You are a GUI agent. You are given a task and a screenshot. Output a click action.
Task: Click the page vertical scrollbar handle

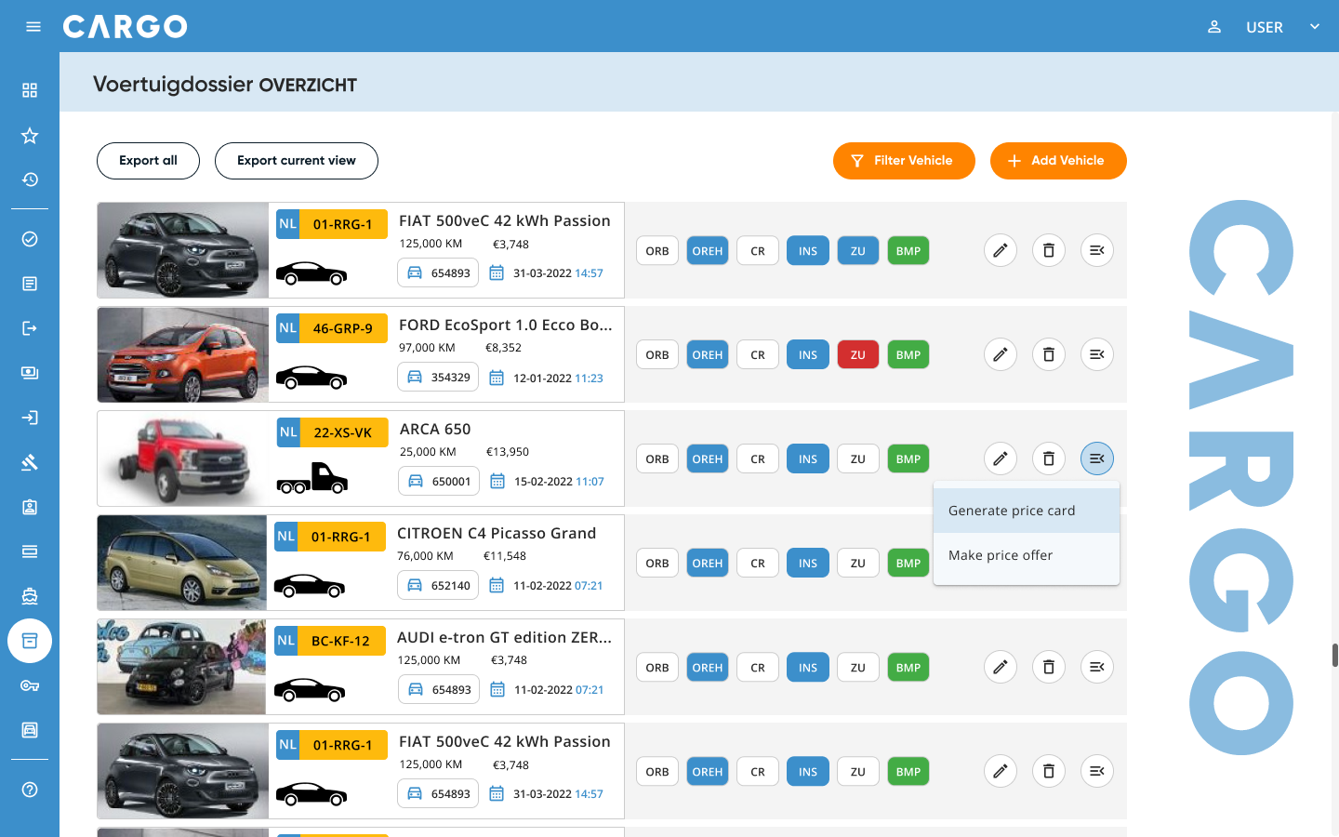click(x=1334, y=655)
